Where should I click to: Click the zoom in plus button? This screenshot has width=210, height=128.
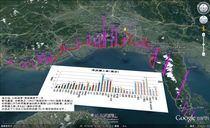[x=203, y=35]
